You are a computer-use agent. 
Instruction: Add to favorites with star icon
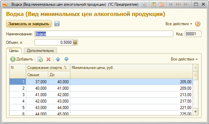pos(144,5)
